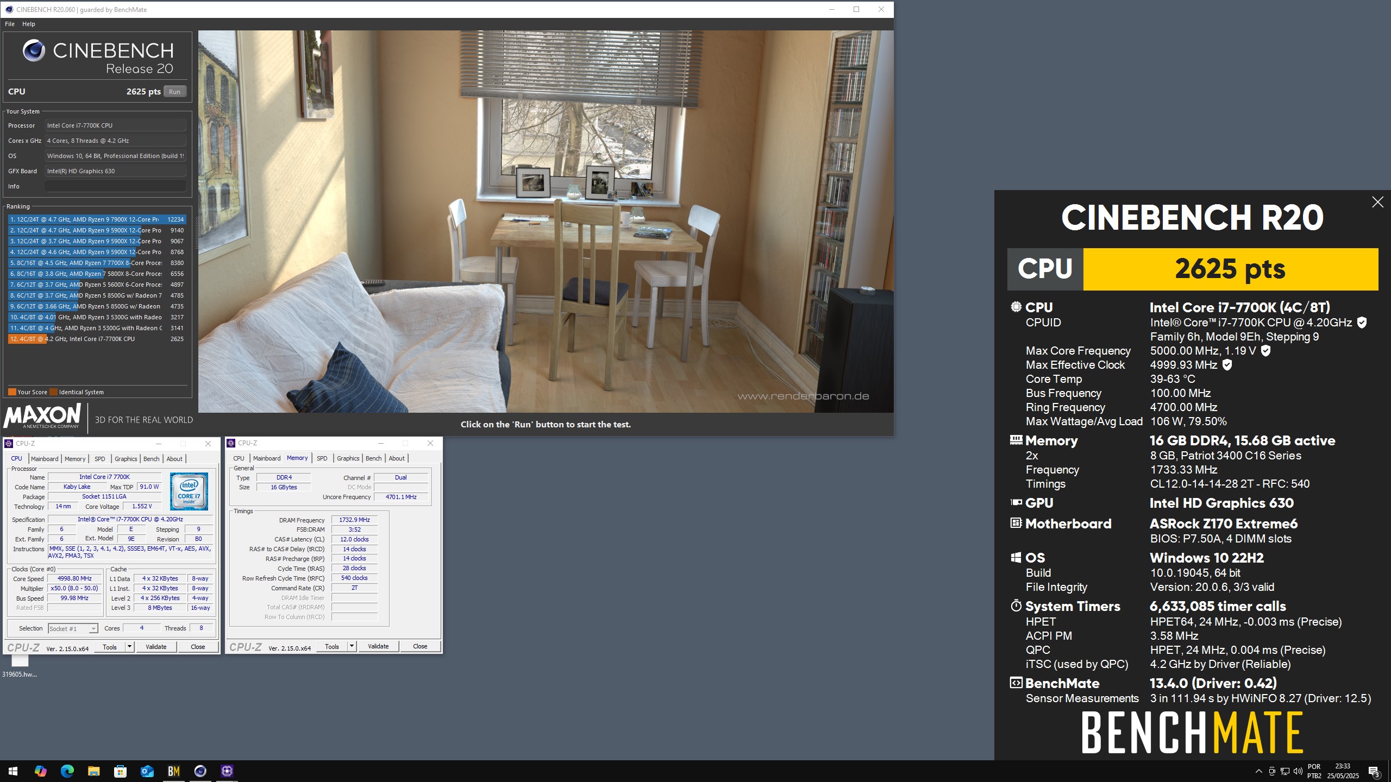This screenshot has height=782, width=1391.
Task: Open the Windows Start menu
Action: tap(13, 771)
